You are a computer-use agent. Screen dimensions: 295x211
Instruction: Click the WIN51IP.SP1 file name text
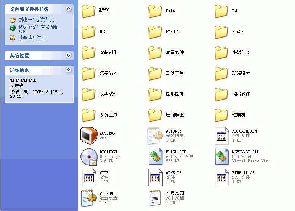[x=244, y=173]
